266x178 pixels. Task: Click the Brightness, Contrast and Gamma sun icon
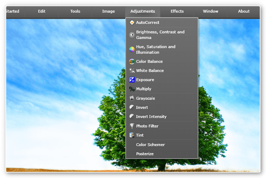tap(132, 35)
